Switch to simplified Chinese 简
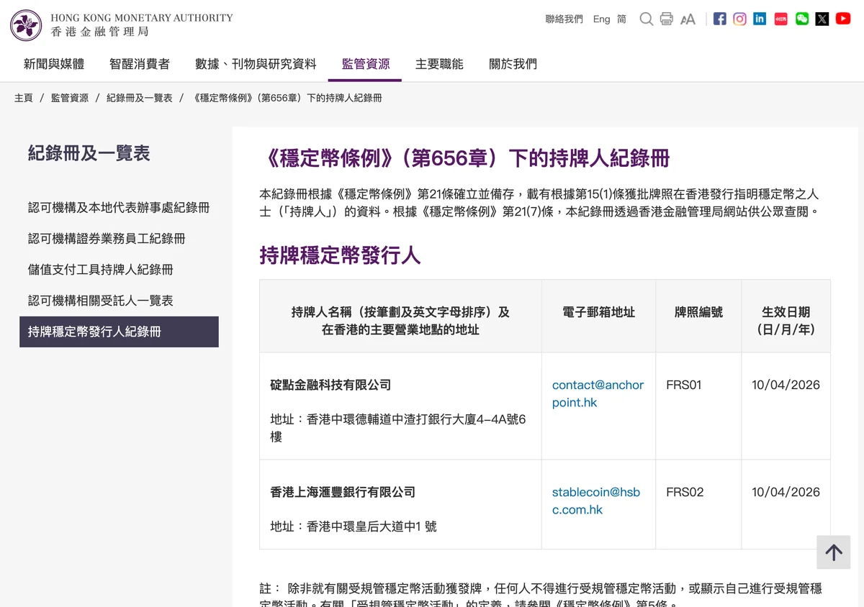 tap(621, 19)
